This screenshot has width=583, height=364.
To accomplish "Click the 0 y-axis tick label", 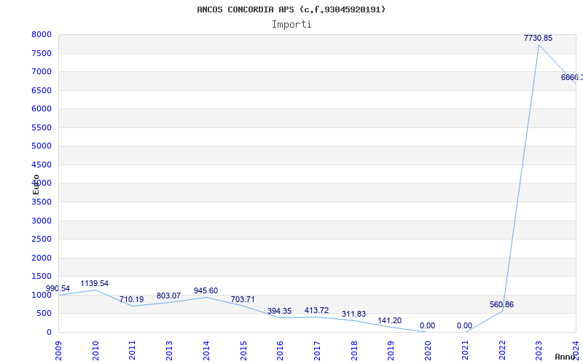I will (x=49, y=332).
